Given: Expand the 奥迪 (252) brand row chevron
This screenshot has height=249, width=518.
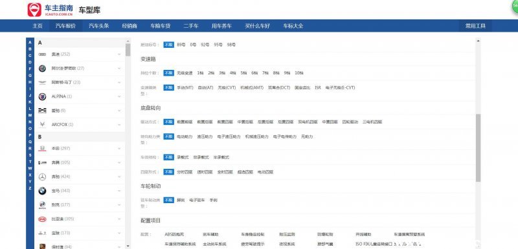Looking at the screenshot, I should (x=119, y=54).
